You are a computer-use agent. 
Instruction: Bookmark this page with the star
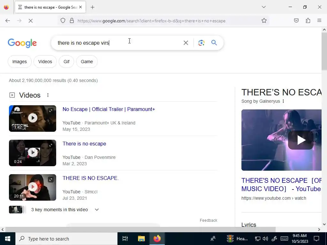[264, 21]
